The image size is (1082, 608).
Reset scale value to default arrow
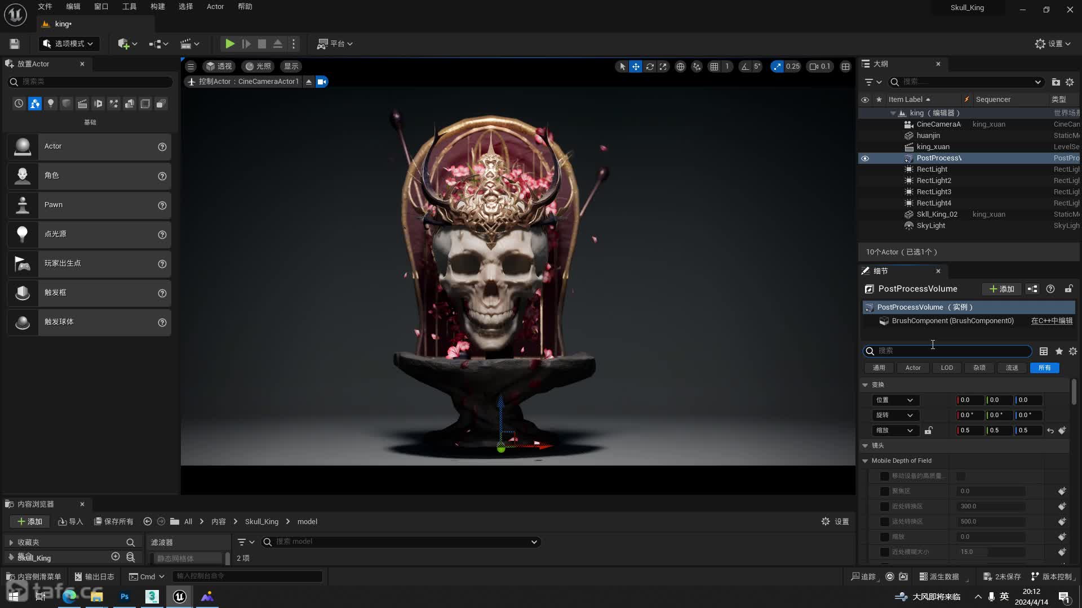pyautogui.click(x=1050, y=431)
